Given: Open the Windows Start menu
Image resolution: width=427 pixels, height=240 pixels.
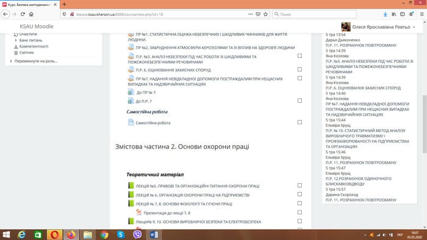Looking at the screenshot, I should pyautogui.click(x=6, y=235).
